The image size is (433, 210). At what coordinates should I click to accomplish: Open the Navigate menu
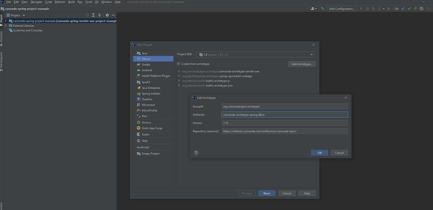click(36, 2)
